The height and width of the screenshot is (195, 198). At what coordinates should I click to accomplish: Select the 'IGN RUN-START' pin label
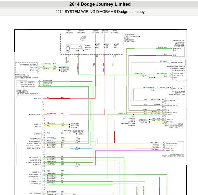(x=35, y=115)
